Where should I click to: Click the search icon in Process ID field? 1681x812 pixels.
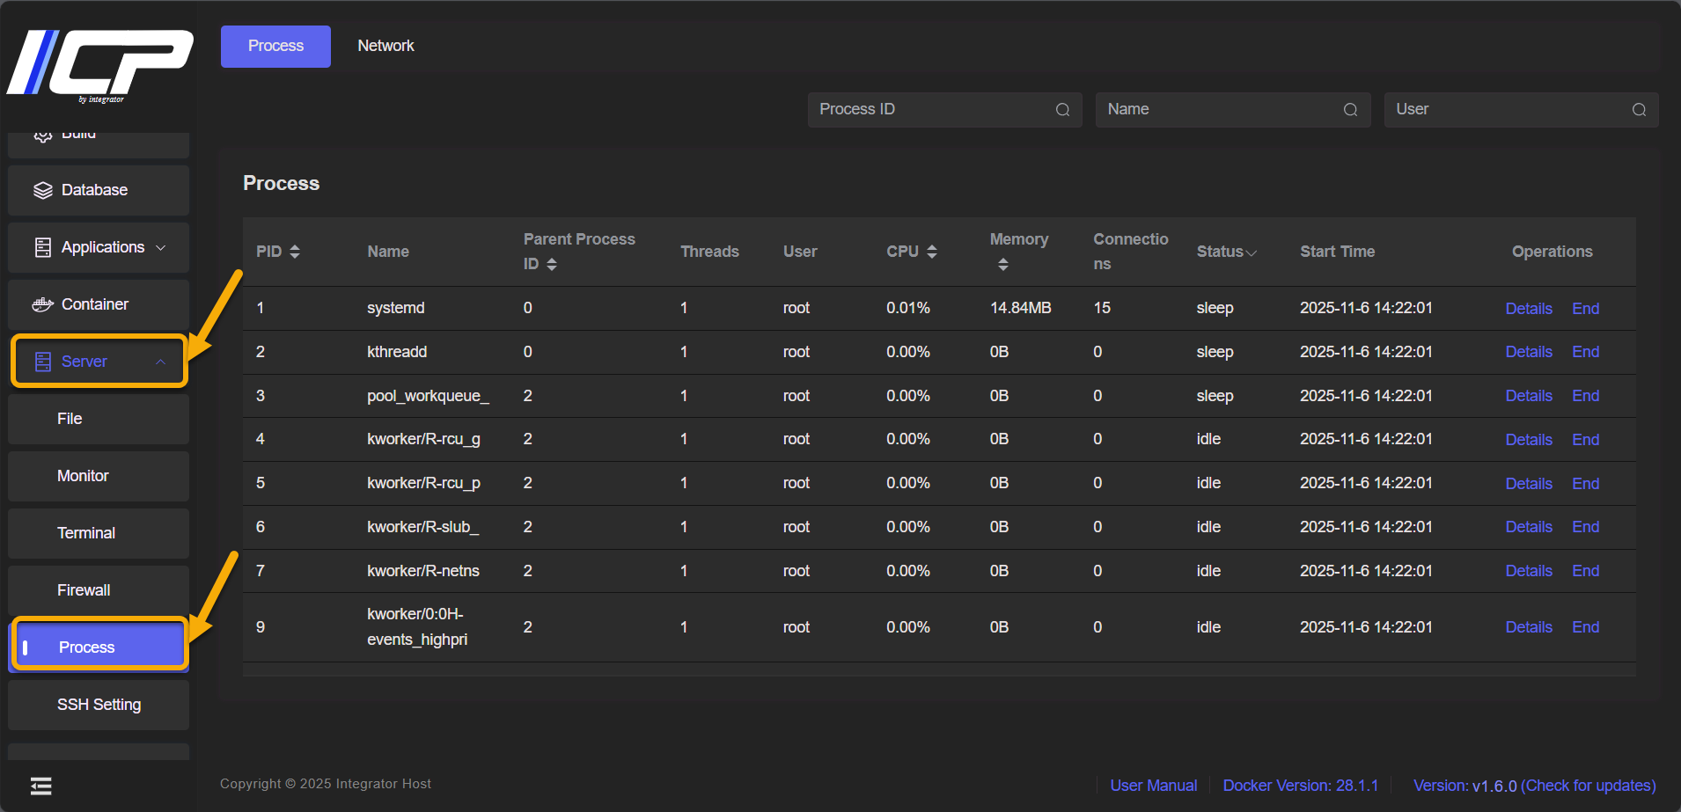tap(1062, 110)
